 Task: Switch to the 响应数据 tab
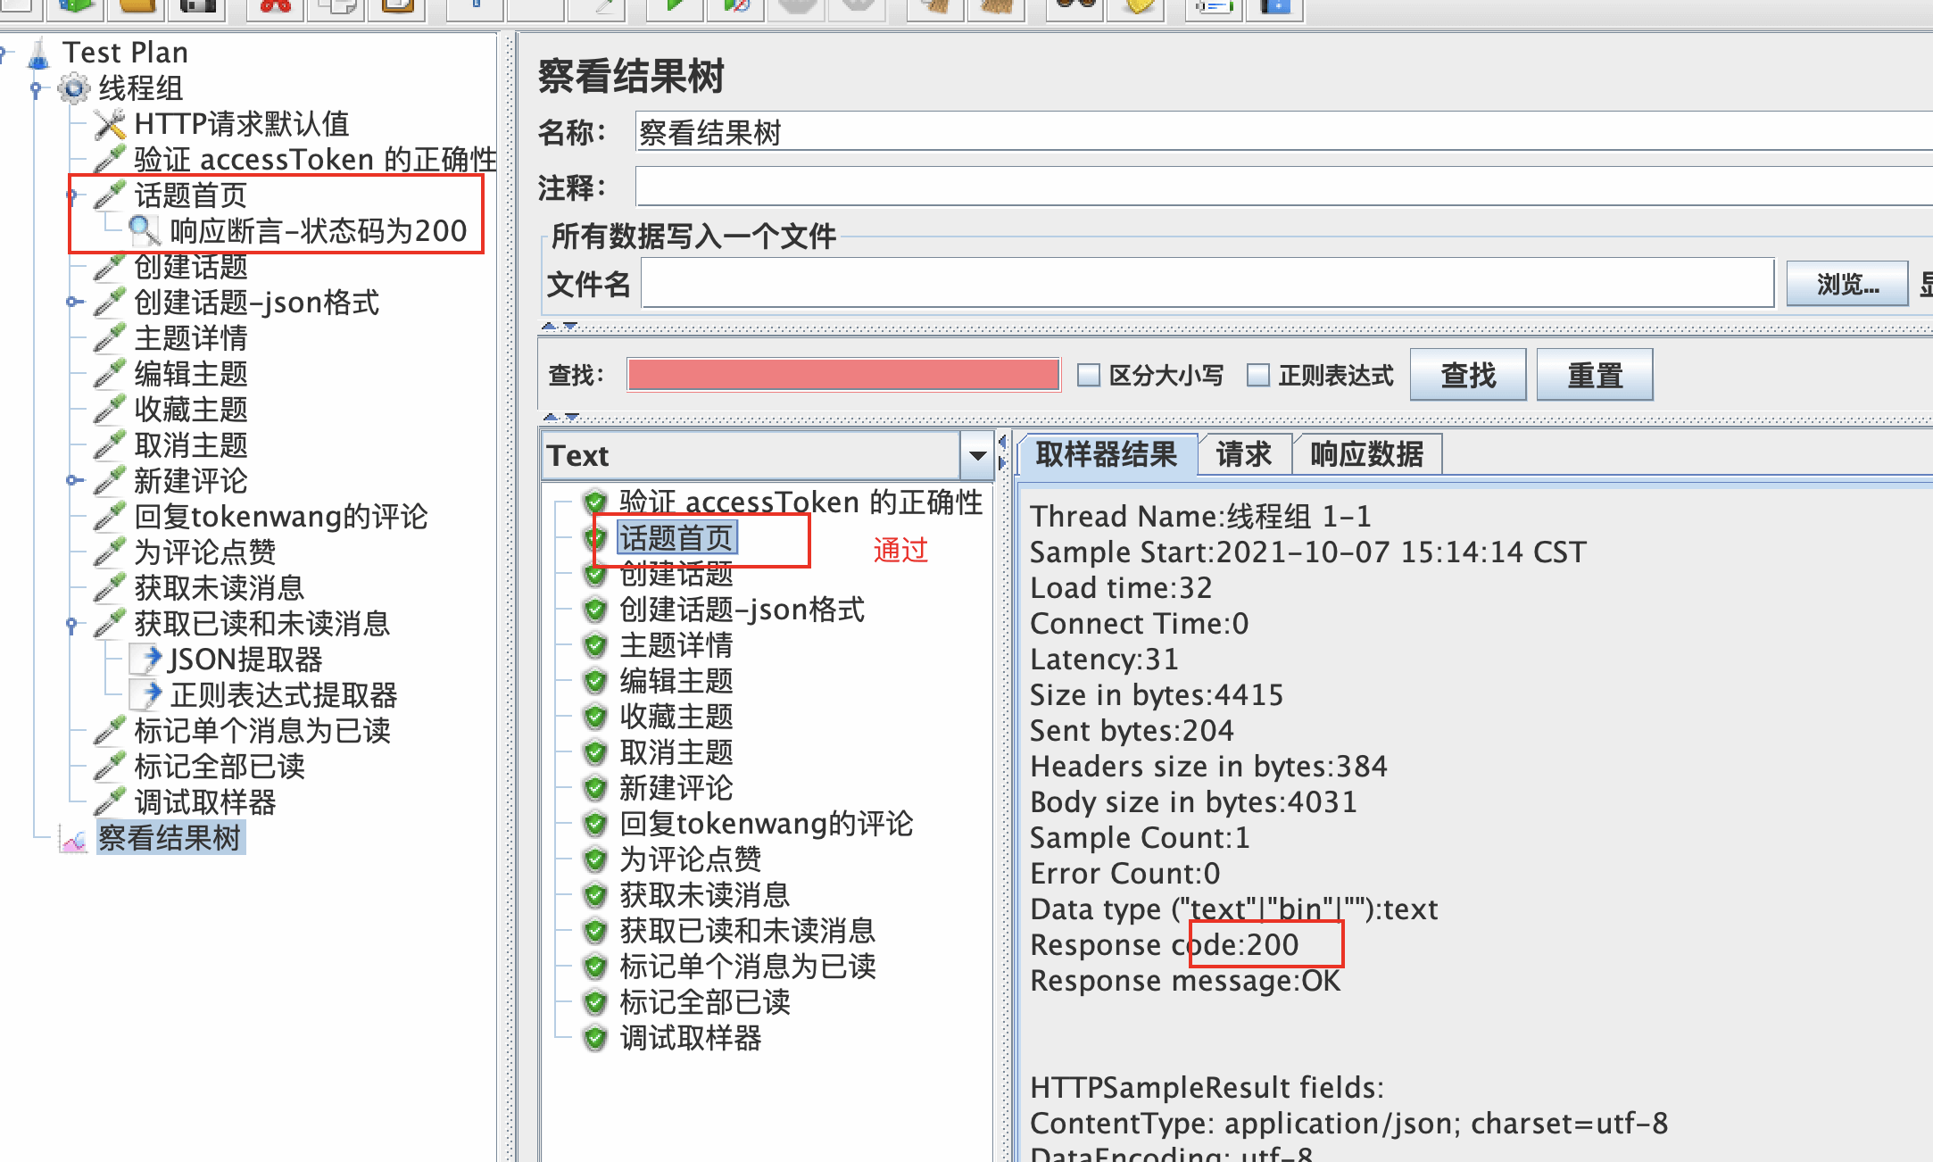click(x=1365, y=454)
